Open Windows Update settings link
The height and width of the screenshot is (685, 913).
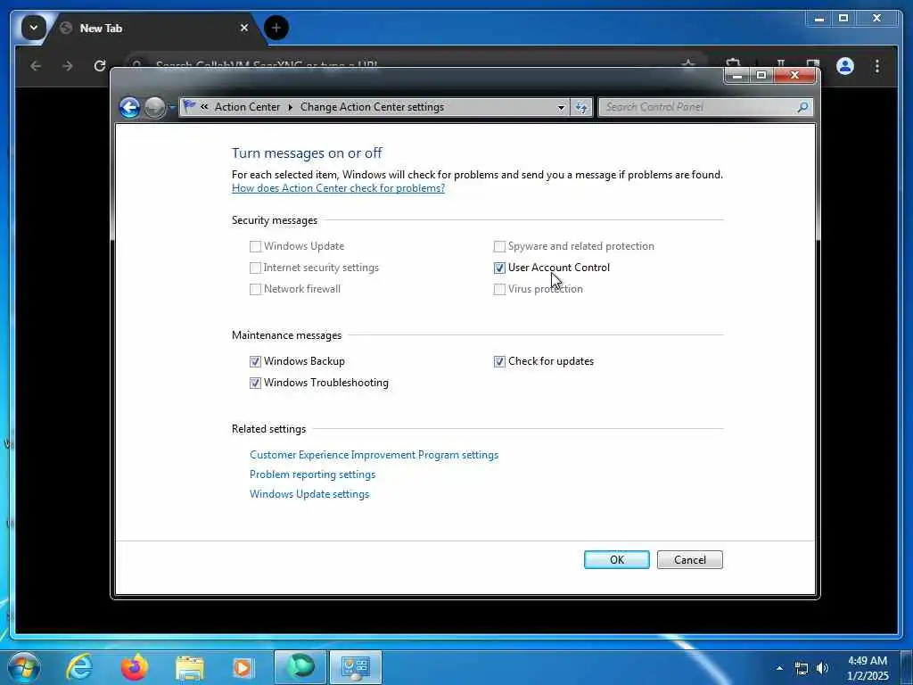[x=309, y=494]
